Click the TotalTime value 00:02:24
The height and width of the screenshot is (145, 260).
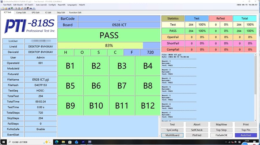click(x=41, y=102)
